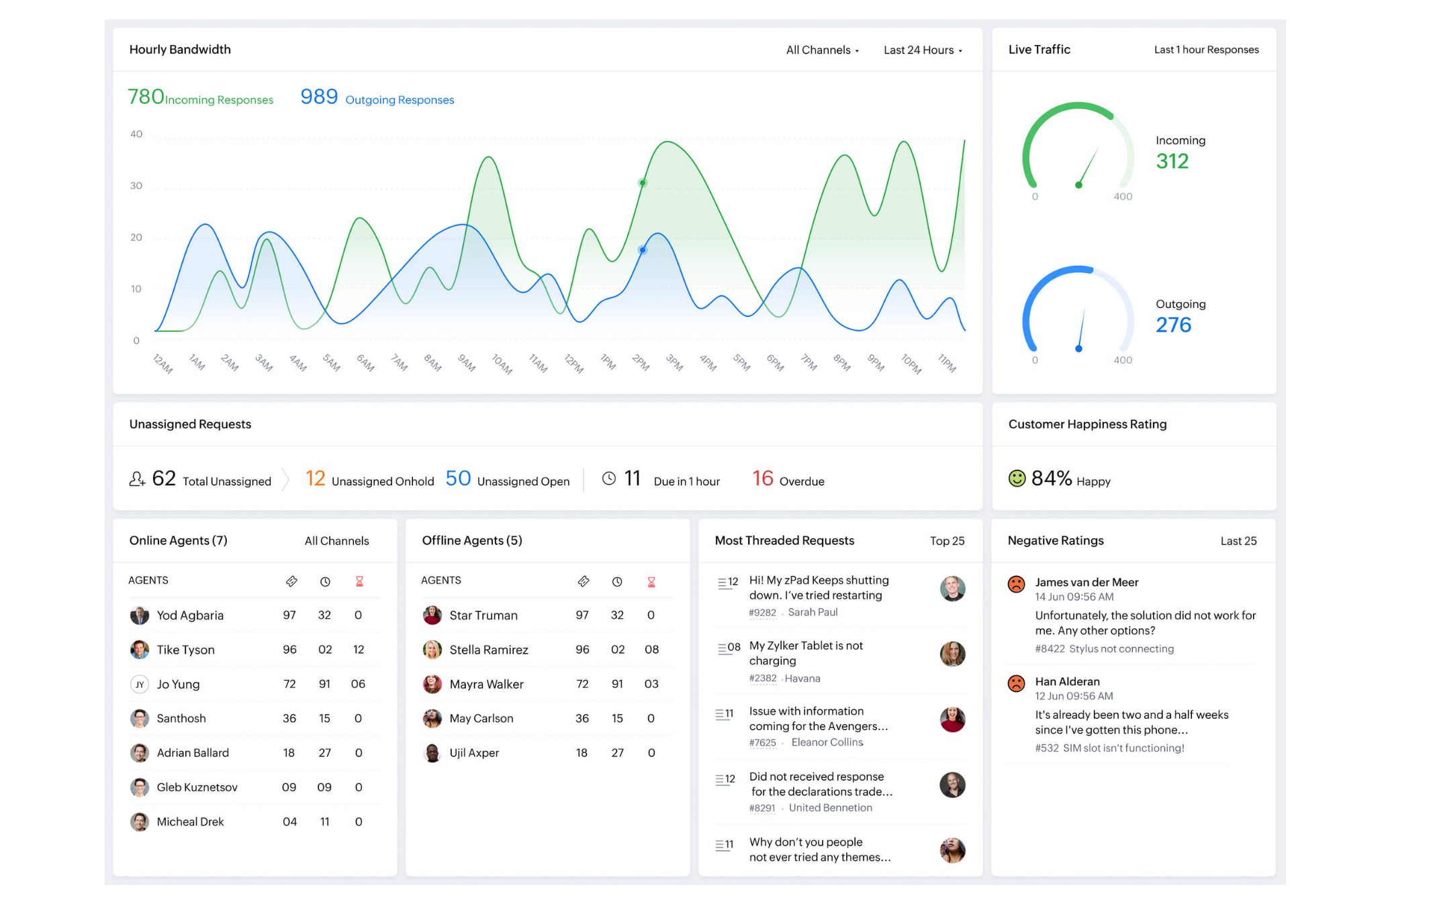
Task: Click the ticket icon in Online Agents header
Action: coord(292,581)
